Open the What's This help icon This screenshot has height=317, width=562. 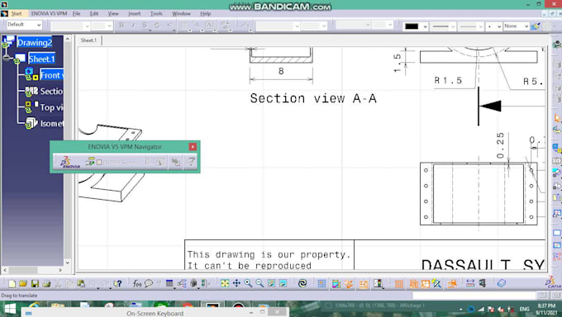click(117, 284)
